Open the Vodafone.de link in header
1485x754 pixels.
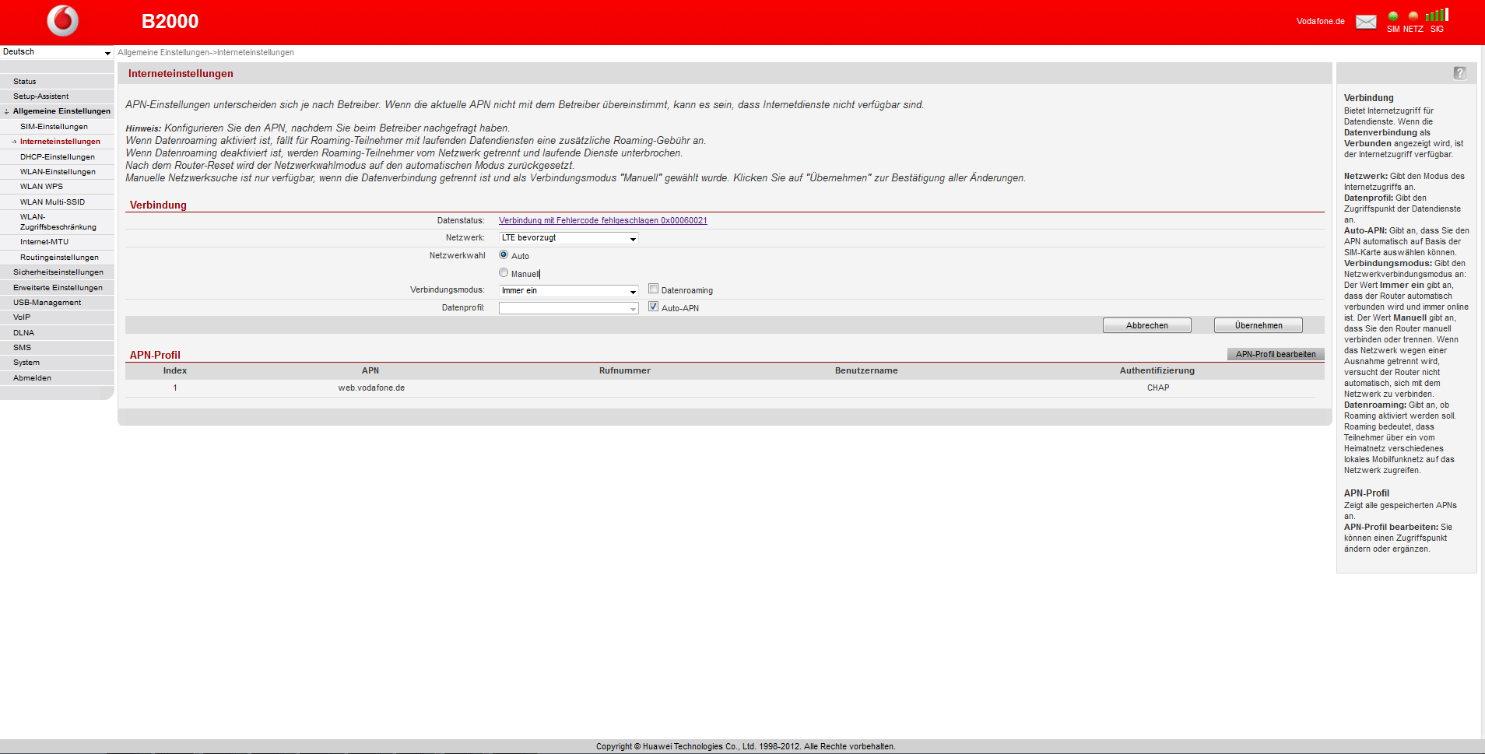point(1320,22)
